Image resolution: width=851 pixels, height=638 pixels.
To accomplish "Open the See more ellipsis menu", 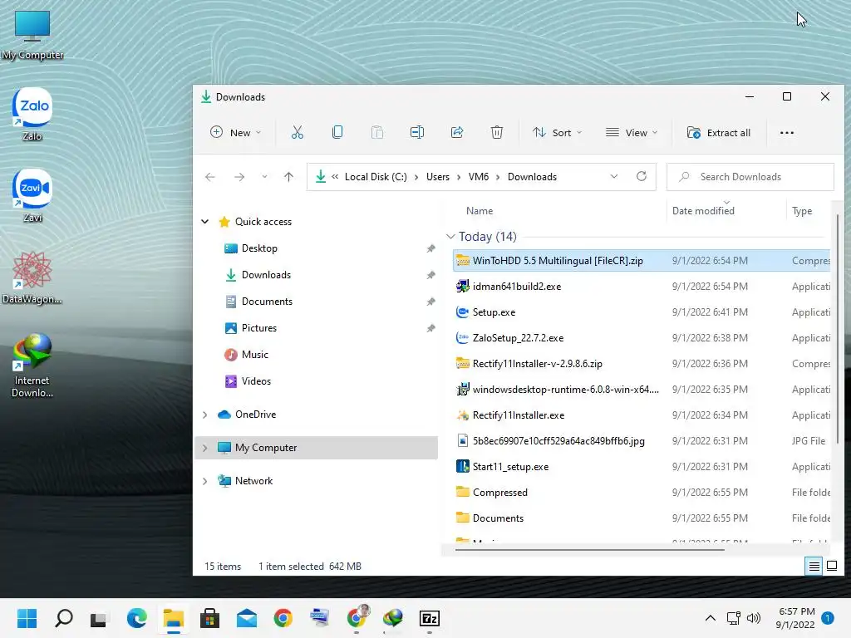I will [786, 132].
